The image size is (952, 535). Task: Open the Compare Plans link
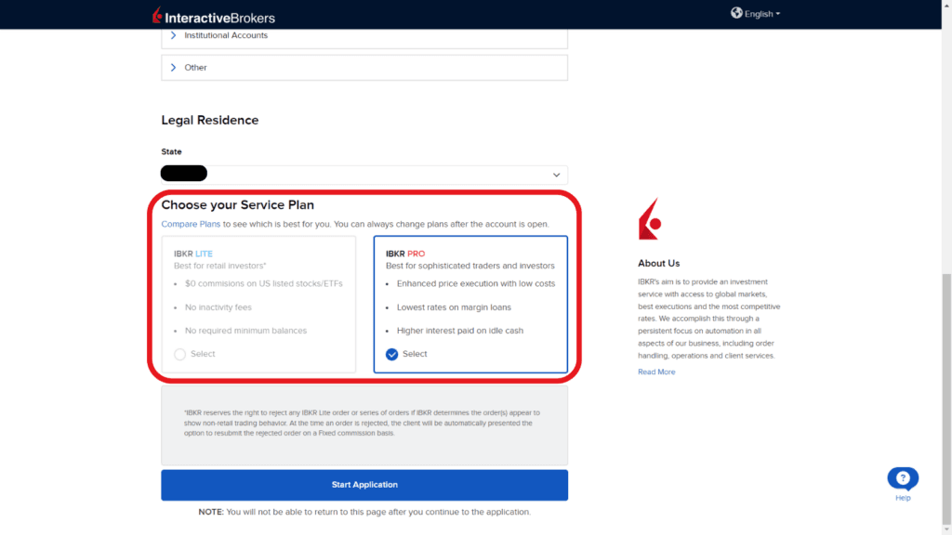pyautogui.click(x=190, y=224)
